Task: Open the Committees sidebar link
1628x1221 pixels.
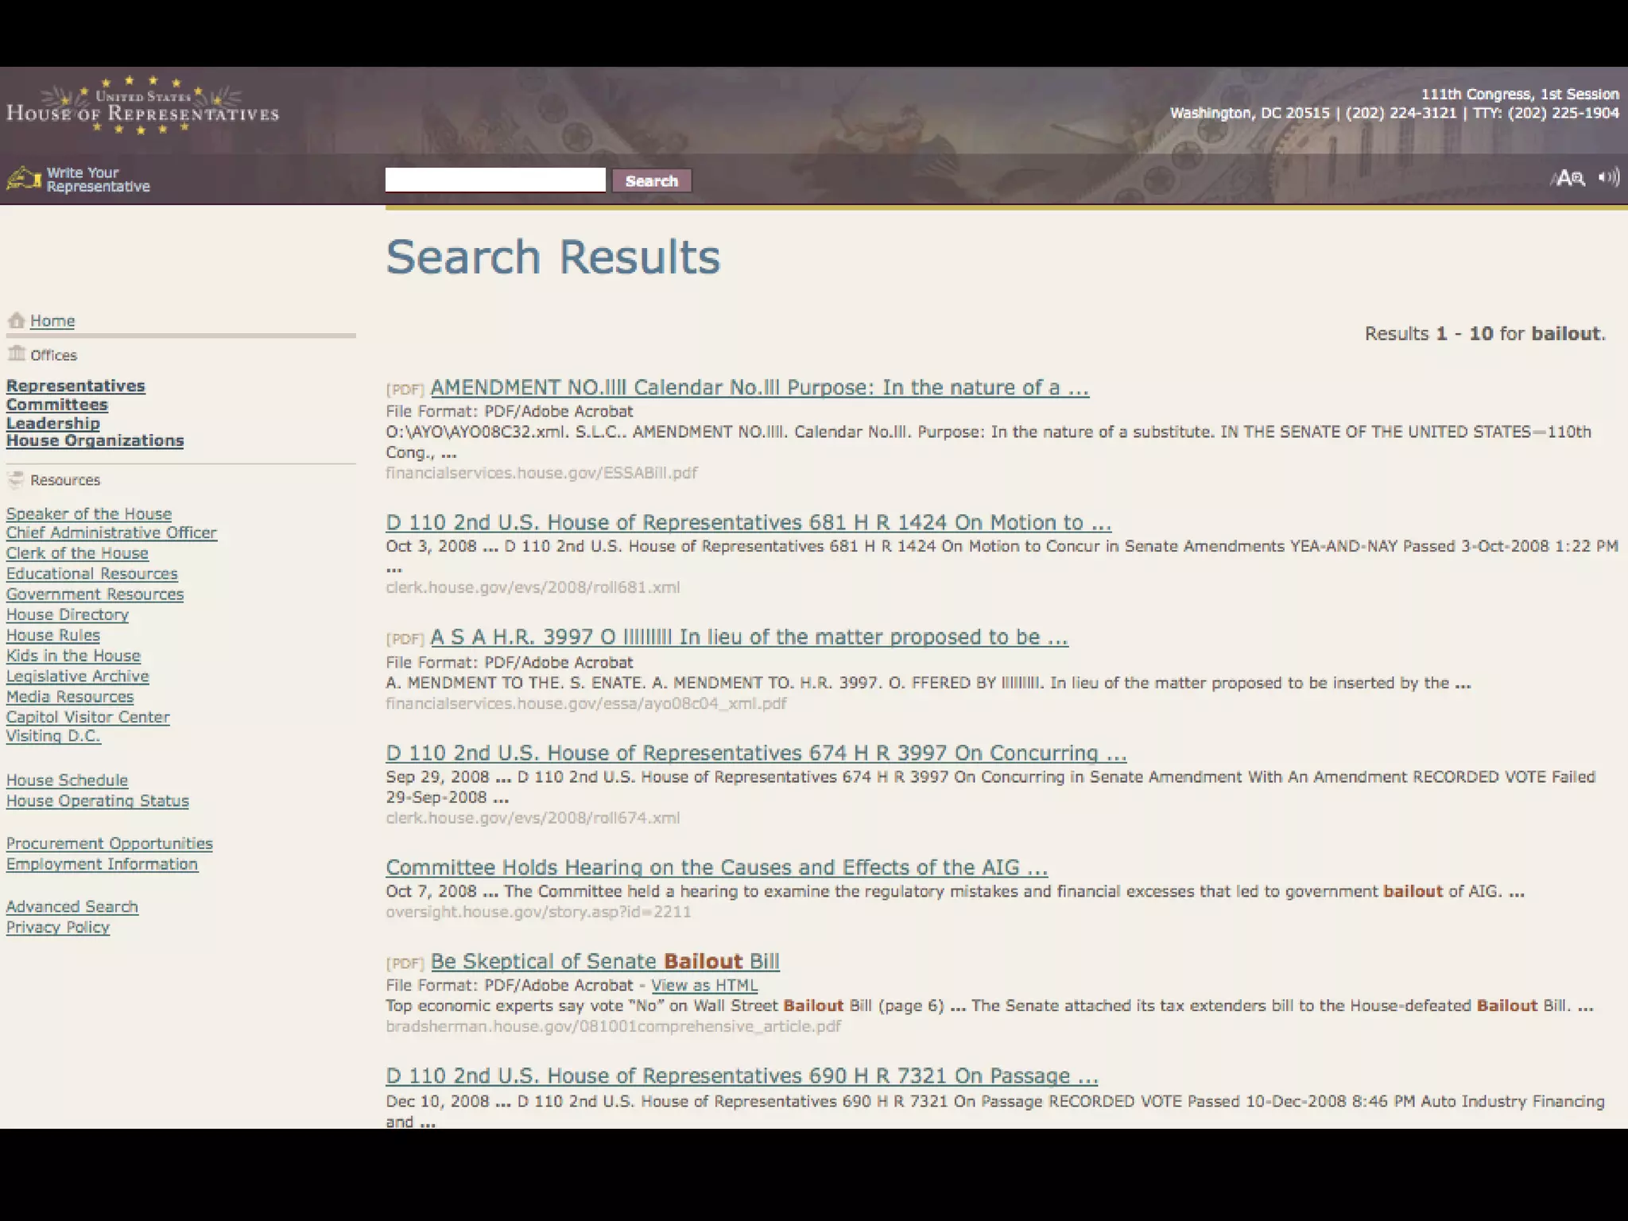Action: (57, 405)
